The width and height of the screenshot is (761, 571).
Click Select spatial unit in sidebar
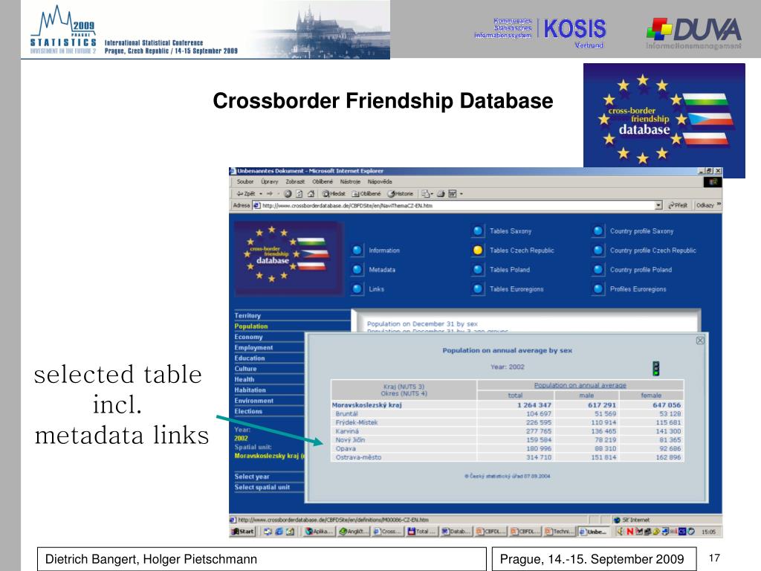[262, 488]
